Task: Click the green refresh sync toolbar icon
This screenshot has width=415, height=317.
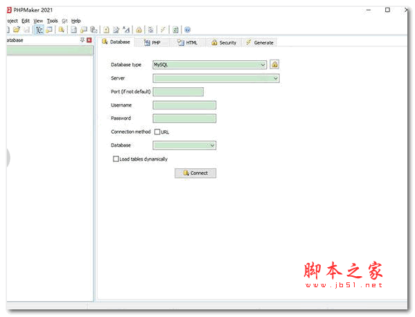Action: click(x=175, y=30)
